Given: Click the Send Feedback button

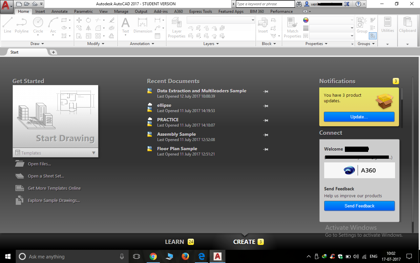Looking at the screenshot, I should (x=359, y=206).
